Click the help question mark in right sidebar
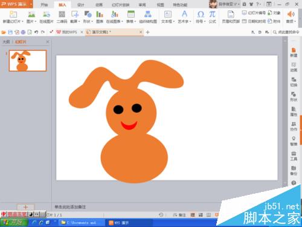This screenshot has width=302, height=227. [294, 183]
